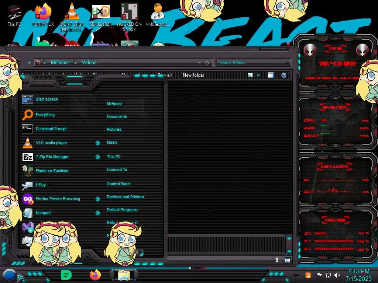Expand Firefox Private Browsing jump list arrow
Screen dimensions: 378x283
tap(97, 199)
